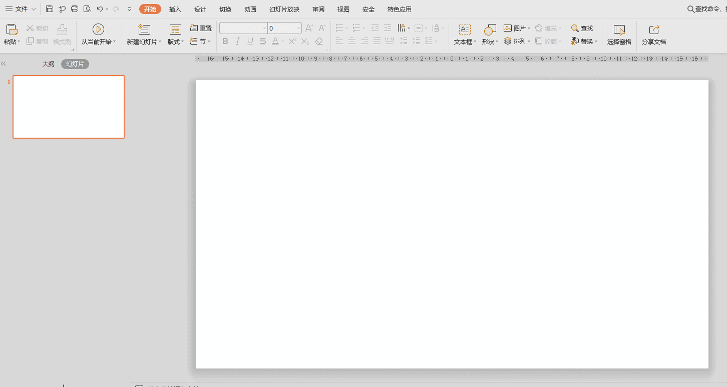
Task: Switch to the 插入 ribbon tab
Action: click(175, 10)
